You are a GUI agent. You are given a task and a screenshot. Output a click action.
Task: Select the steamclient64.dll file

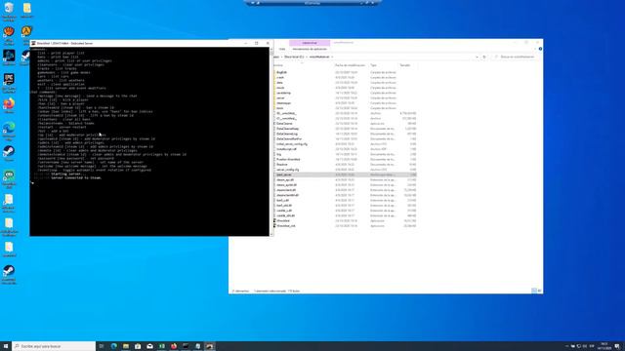(287, 195)
